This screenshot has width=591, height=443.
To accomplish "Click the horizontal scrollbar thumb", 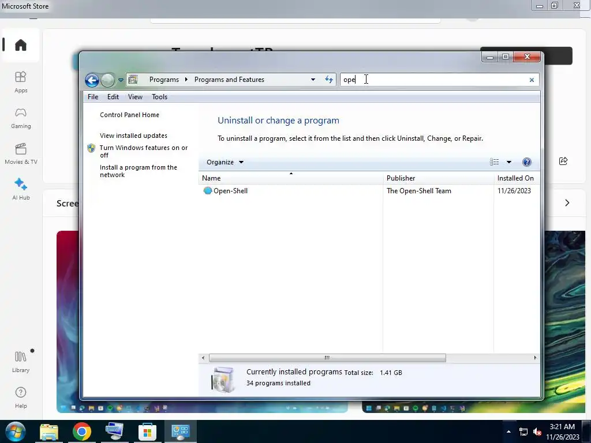I will (x=327, y=358).
